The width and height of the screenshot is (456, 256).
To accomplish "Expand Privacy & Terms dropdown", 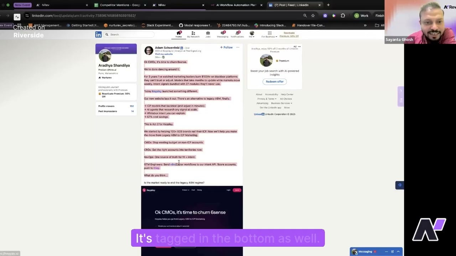I will (267, 99).
